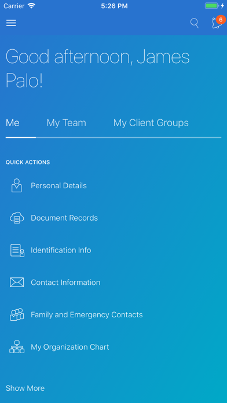Go to Identification Info
Viewport: 227px width, 403px height.
pyautogui.click(x=61, y=250)
